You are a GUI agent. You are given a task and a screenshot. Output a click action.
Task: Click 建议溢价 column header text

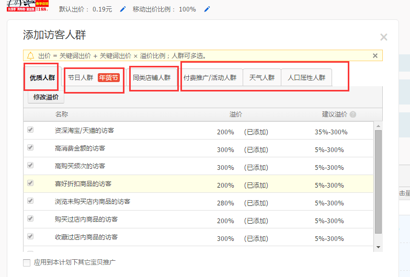(335, 114)
